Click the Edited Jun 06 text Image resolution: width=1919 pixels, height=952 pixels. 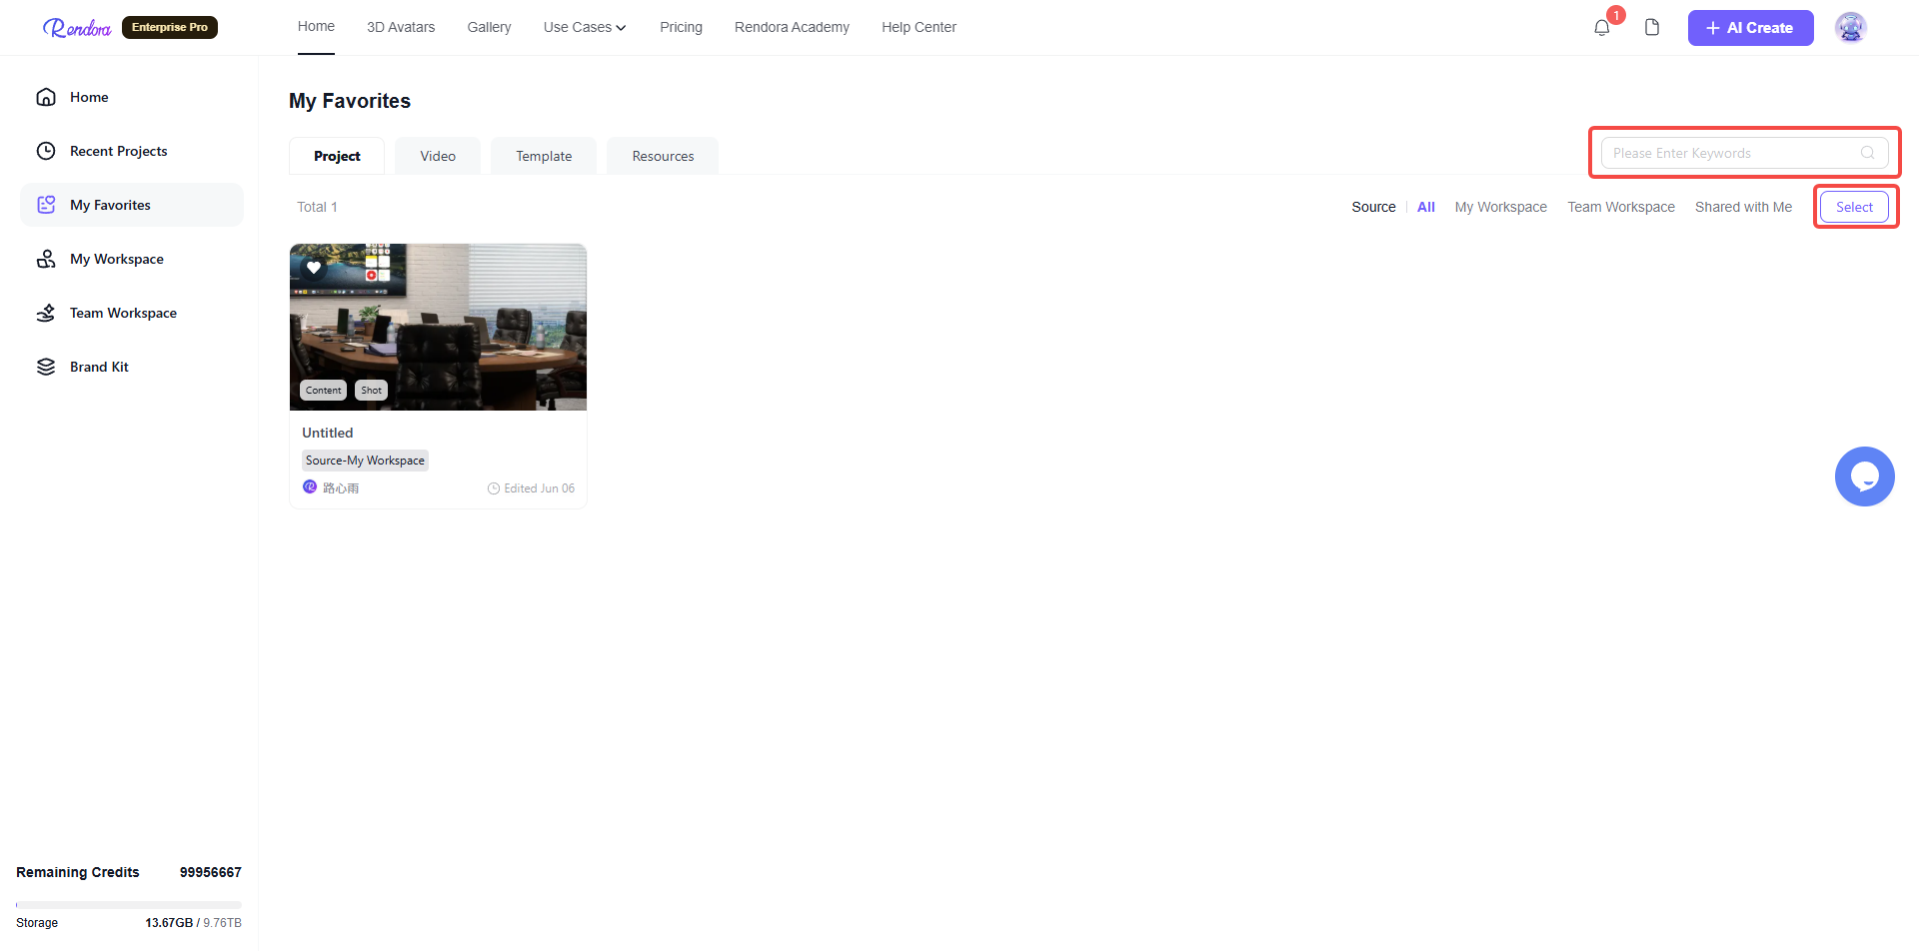pos(539,488)
